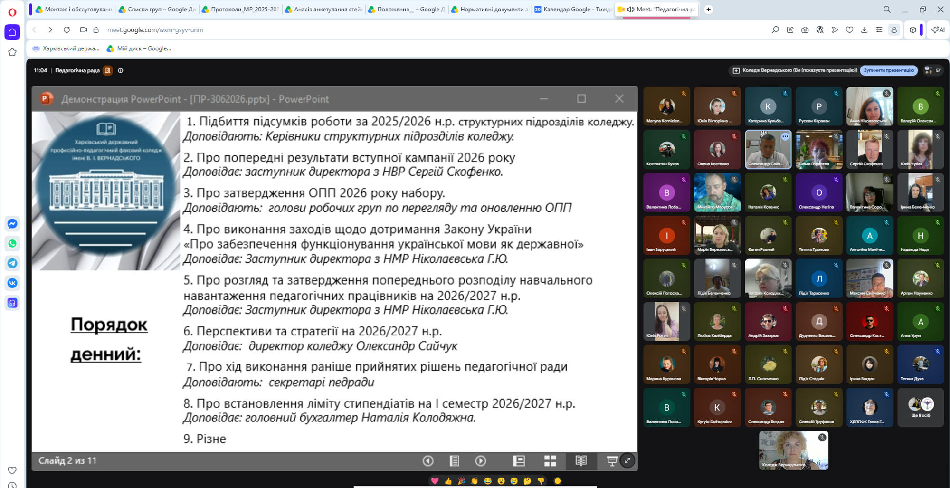Open the participants list showing 57 people
Viewport: 950px width, 488px height.
pyautogui.click(x=932, y=70)
